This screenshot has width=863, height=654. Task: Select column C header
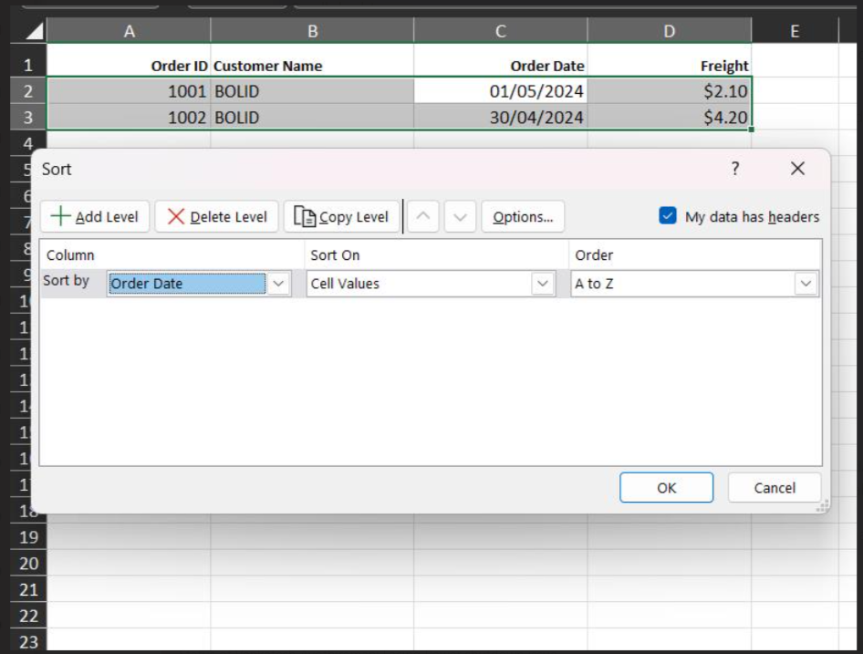[x=500, y=32]
